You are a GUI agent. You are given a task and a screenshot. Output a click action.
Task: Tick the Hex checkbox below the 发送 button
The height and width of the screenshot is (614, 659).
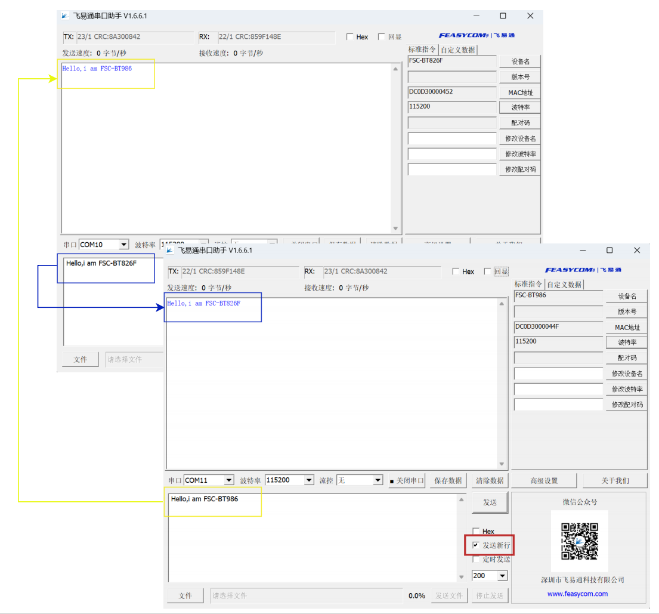(476, 531)
